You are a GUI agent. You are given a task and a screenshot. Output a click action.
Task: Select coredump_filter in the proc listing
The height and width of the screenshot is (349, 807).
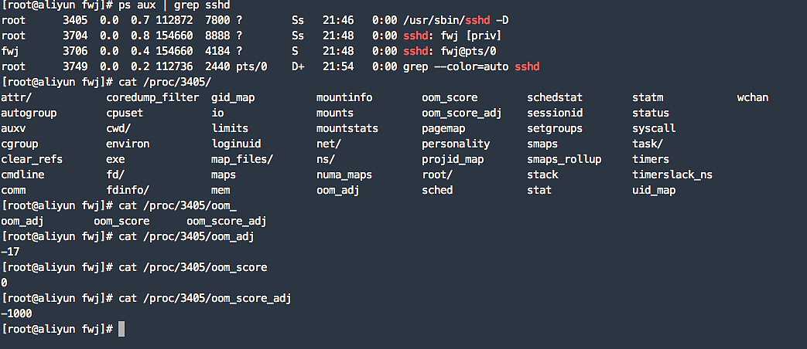click(x=149, y=97)
